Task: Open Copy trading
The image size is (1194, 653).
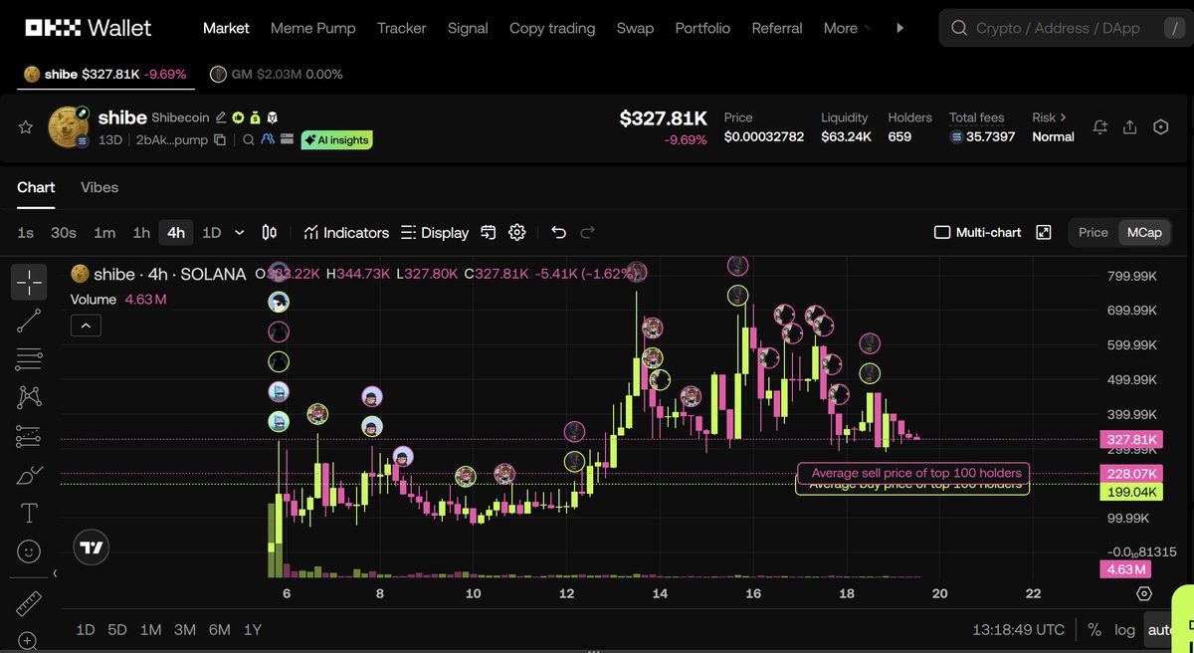Action: coord(552,28)
